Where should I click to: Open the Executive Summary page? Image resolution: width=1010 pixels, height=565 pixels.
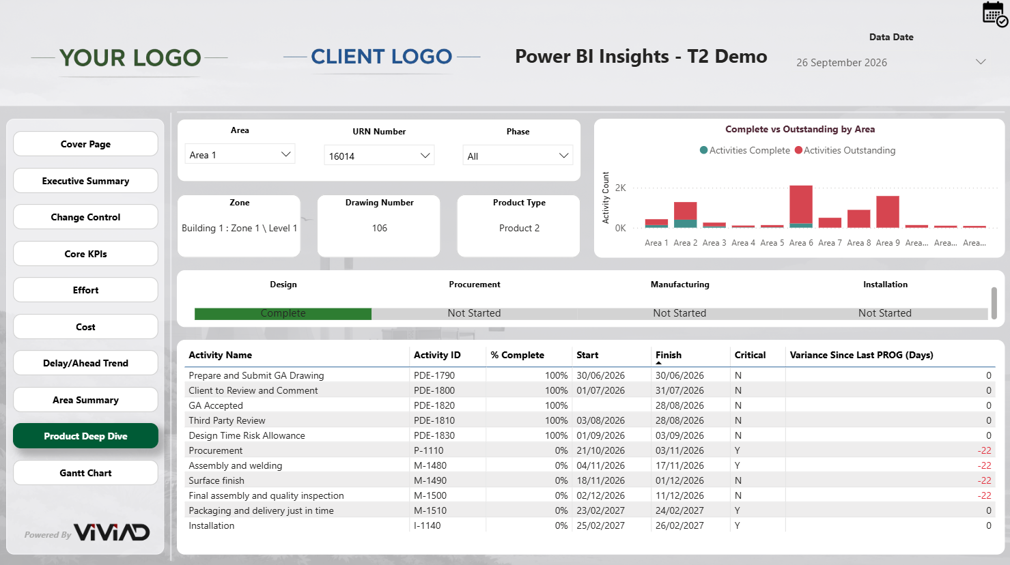tap(85, 181)
